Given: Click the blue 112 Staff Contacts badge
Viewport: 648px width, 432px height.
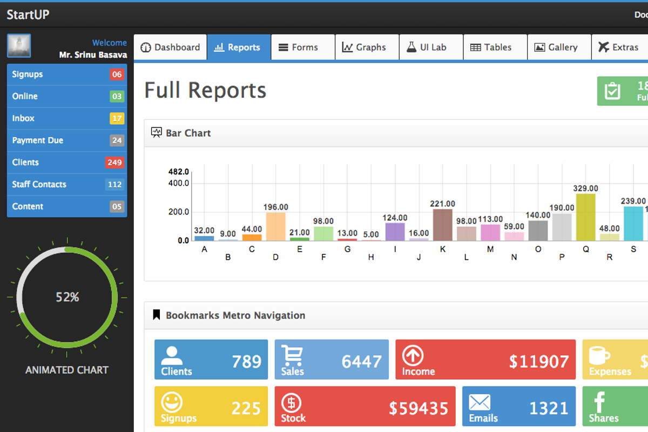Looking at the screenshot, I should point(114,184).
